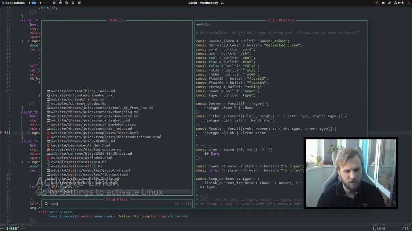Click the image icon of hello-world.png
Viewport: 412px width, 231px height.
pyautogui.click(x=48, y=183)
